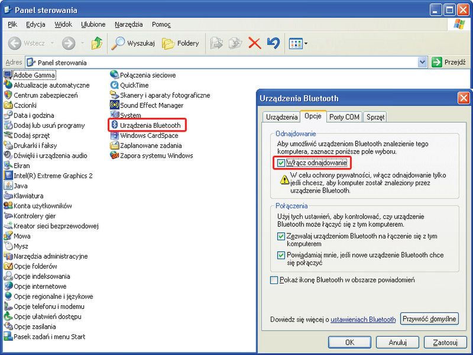473x355 pixels.
Task: Open Kontrolery gier gamepad icon
Action: [x=8, y=216]
